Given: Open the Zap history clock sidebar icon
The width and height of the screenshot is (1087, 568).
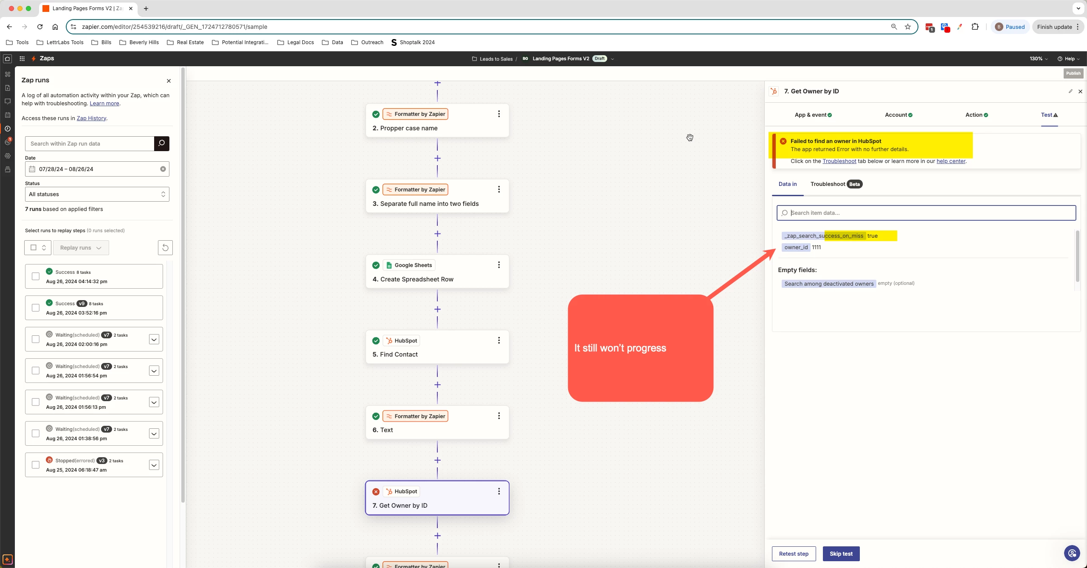Looking at the screenshot, I should click(x=7, y=129).
